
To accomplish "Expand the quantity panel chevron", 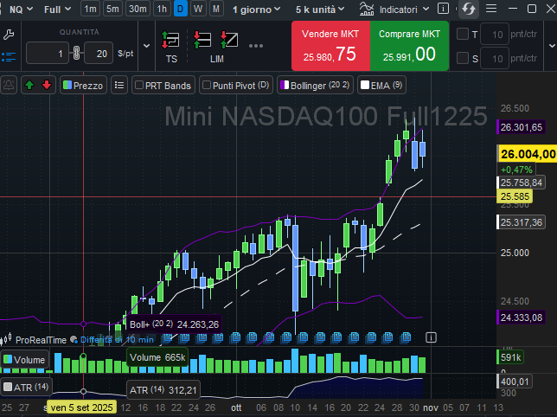I will pos(146,46).
